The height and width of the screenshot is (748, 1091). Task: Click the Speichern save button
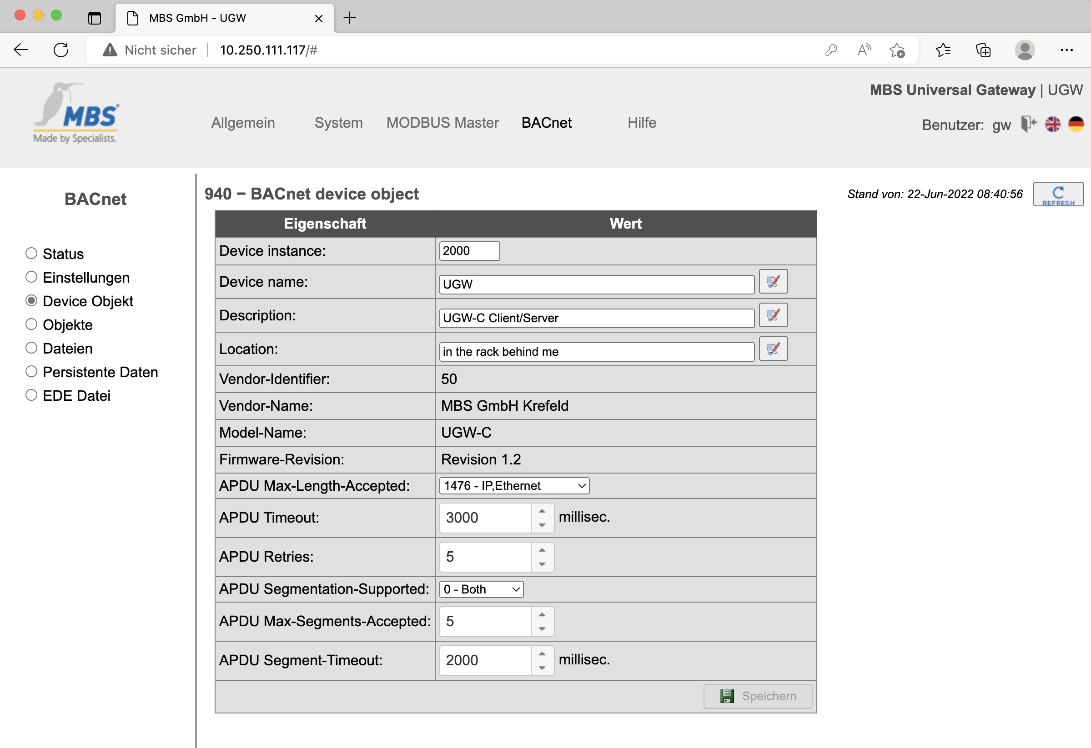pyautogui.click(x=757, y=696)
